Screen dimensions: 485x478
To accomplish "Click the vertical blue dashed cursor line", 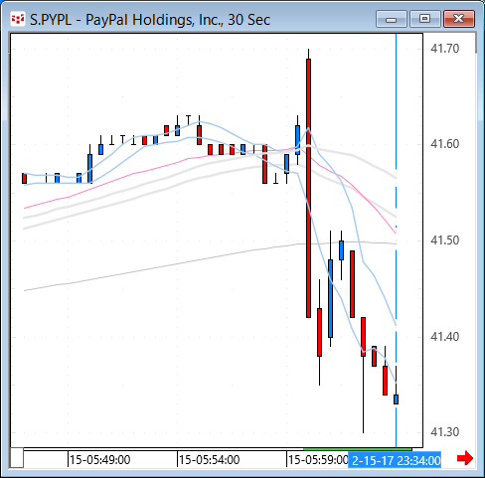I will (397, 240).
